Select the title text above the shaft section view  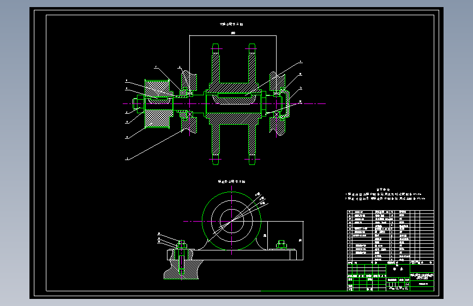tap(231, 24)
